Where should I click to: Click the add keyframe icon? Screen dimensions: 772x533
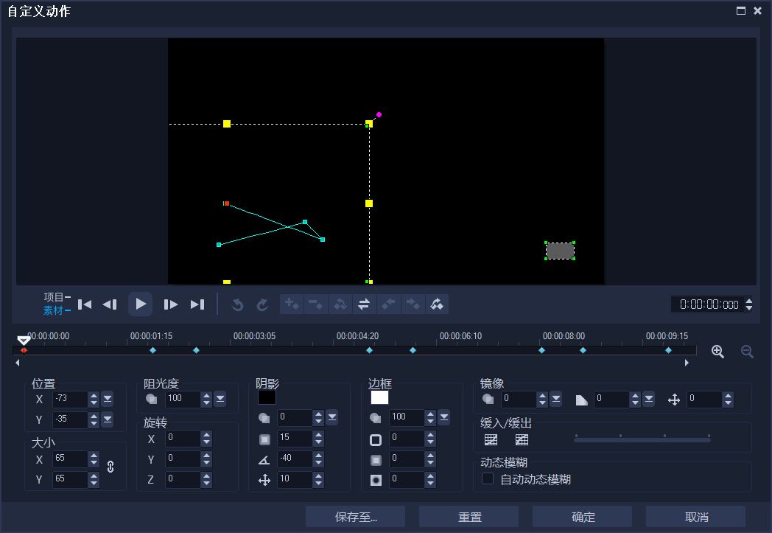tap(292, 304)
